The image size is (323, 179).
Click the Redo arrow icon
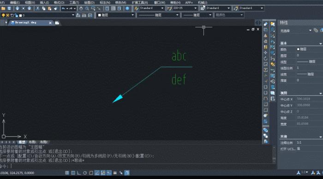click(x=71, y=8)
